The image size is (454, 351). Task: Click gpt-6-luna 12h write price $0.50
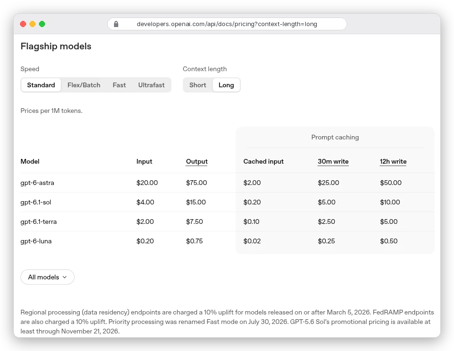(x=388, y=241)
